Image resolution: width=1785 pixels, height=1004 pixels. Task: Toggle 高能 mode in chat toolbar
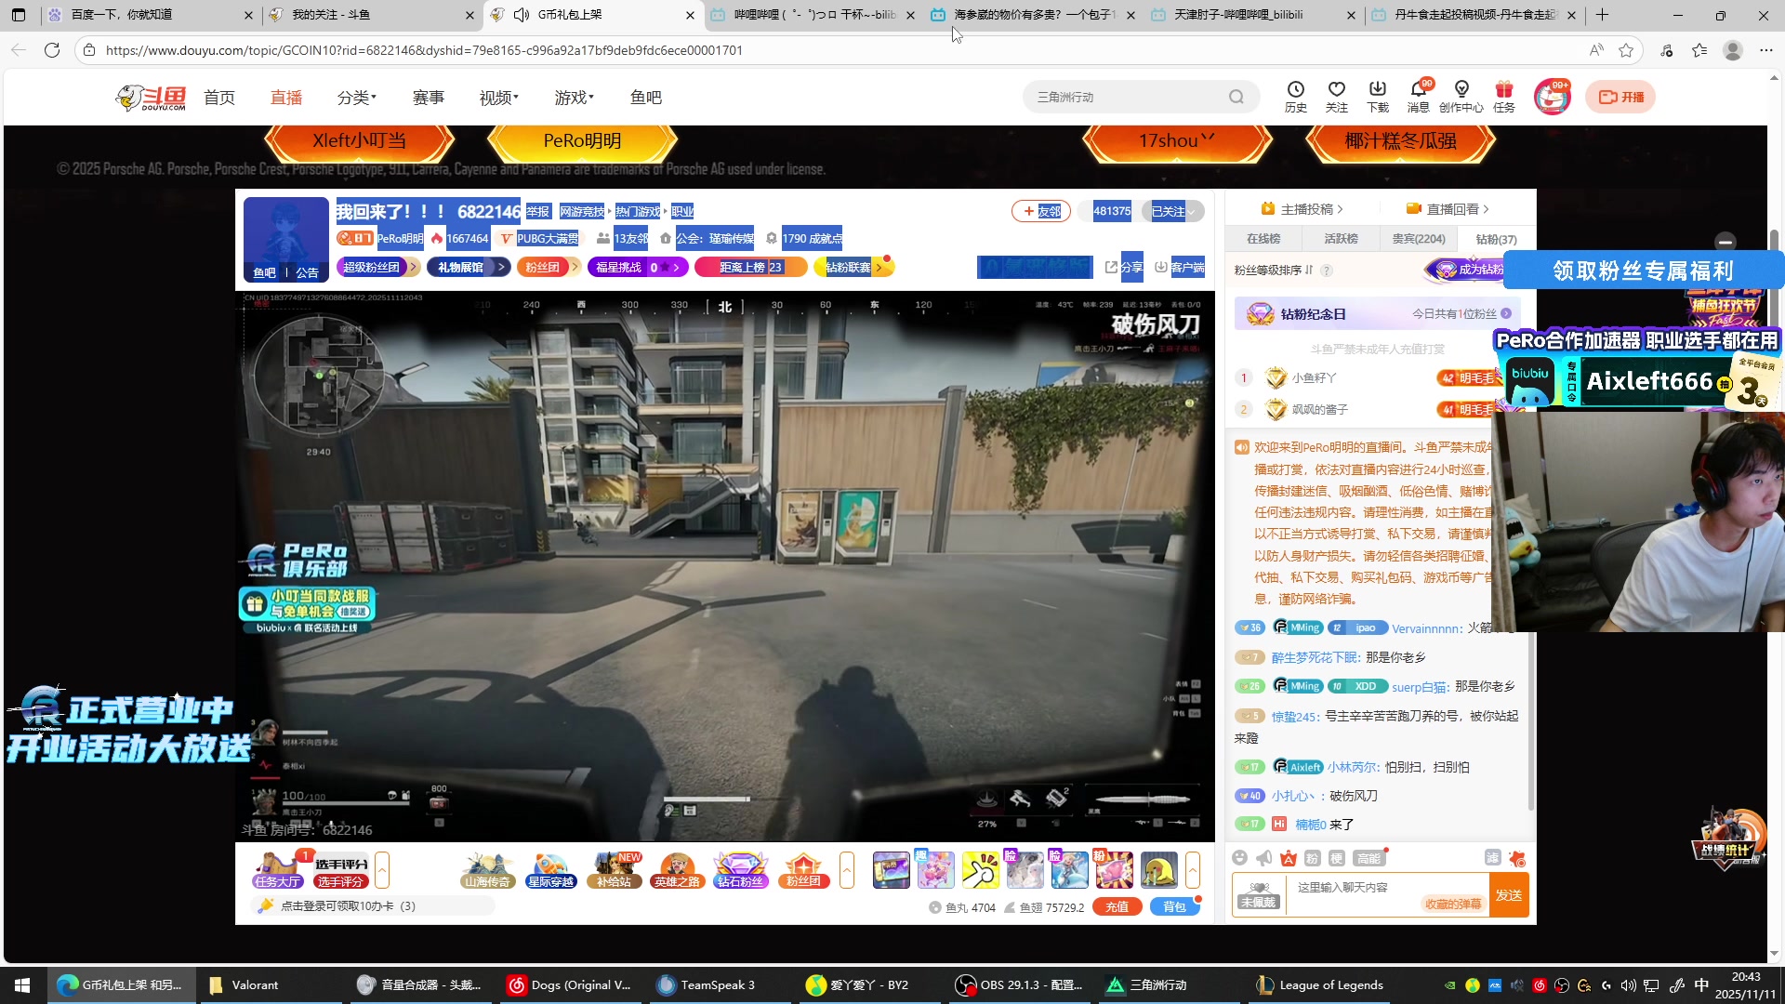(x=1368, y=858)
